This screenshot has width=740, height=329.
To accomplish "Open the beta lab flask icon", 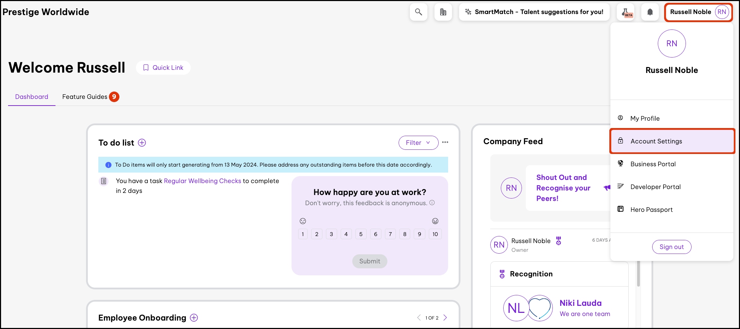I will click(x=626, y=12).
